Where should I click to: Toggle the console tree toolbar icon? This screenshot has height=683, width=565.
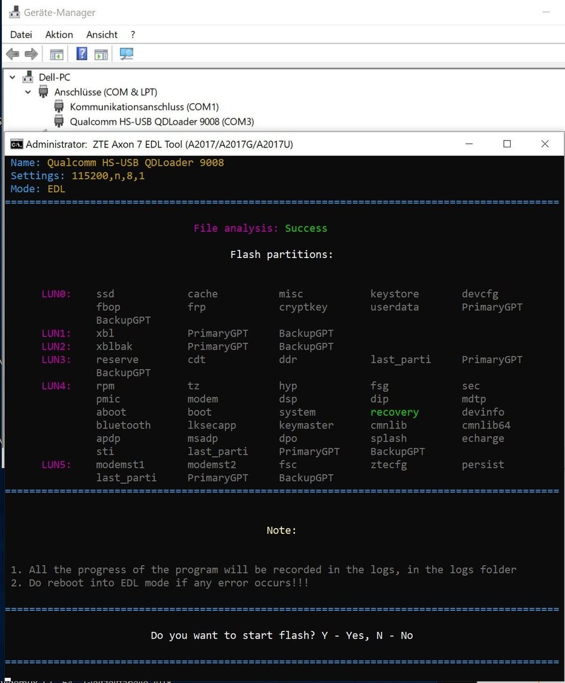point(57,54)
